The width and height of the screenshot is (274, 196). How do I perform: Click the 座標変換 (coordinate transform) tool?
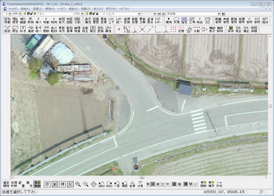(x=127, y=20)
